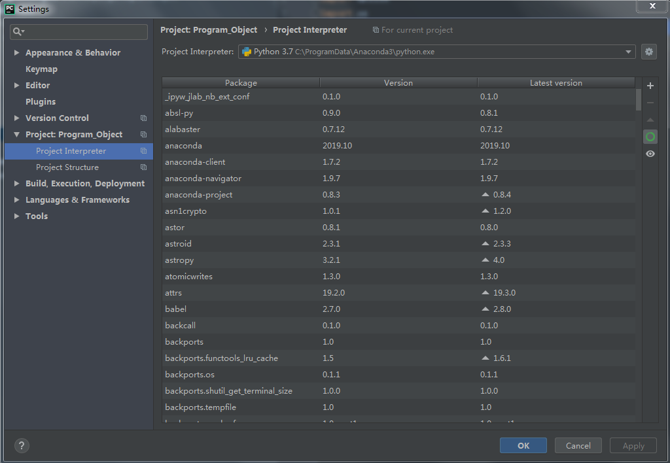Click the Cancel button

click(578, 445)
